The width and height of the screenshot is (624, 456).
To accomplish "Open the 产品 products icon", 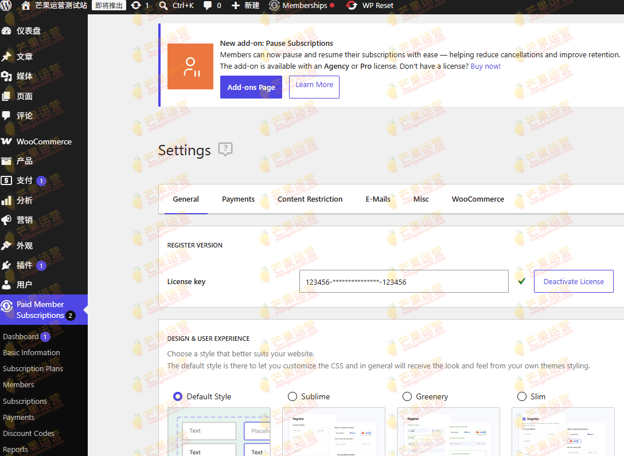I will coord(6,161).
